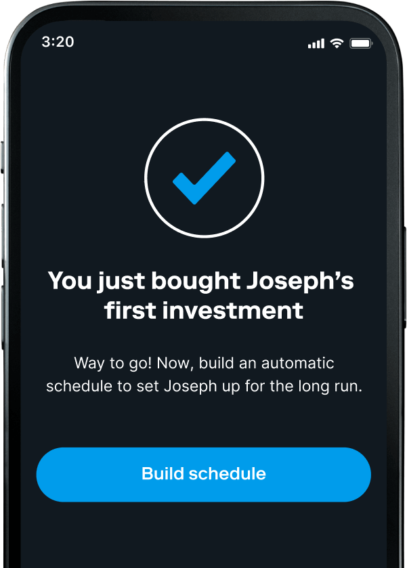
Task: Tap the automatic schedule description text
Action: (203, 374)
